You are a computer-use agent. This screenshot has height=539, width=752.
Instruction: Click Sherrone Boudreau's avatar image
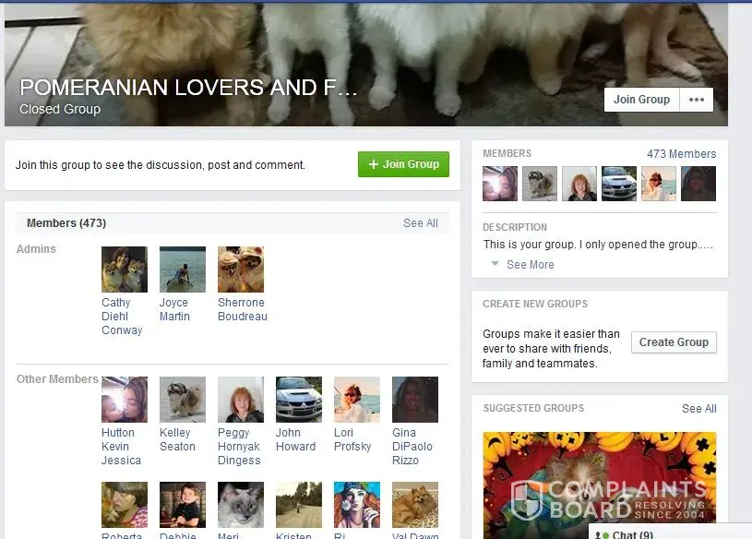click(240, 269)
